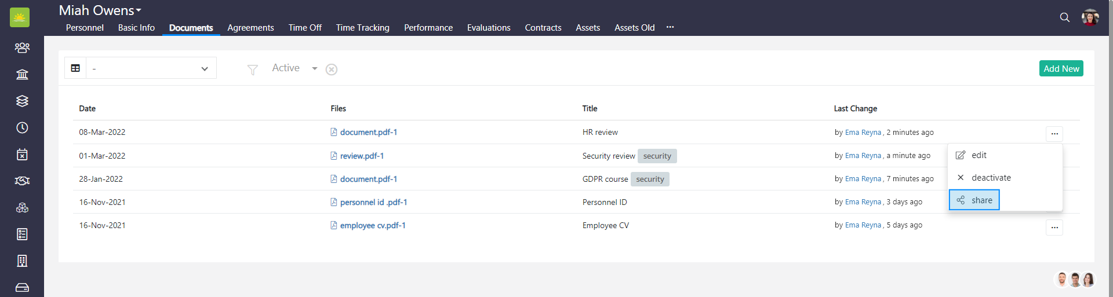The image size is (1113, 297).
Task: Open more tabs via ellipsis in navigation
Action: pos(670,27)
